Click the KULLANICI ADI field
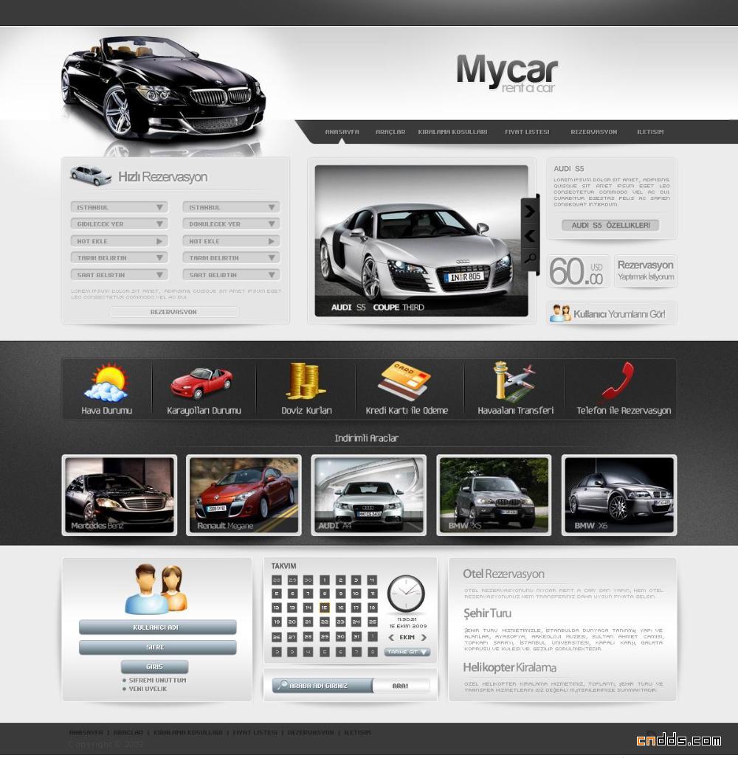 coord(158,627)
